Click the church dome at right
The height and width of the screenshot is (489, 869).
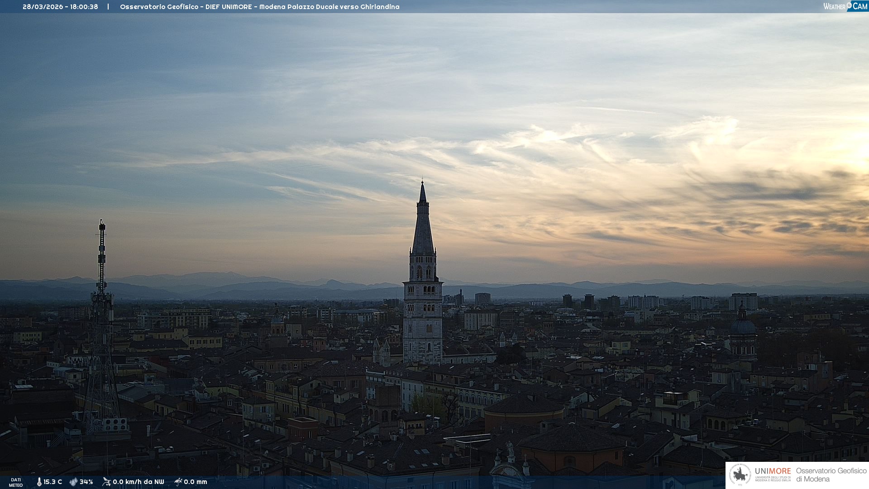(x=743, y=326)
